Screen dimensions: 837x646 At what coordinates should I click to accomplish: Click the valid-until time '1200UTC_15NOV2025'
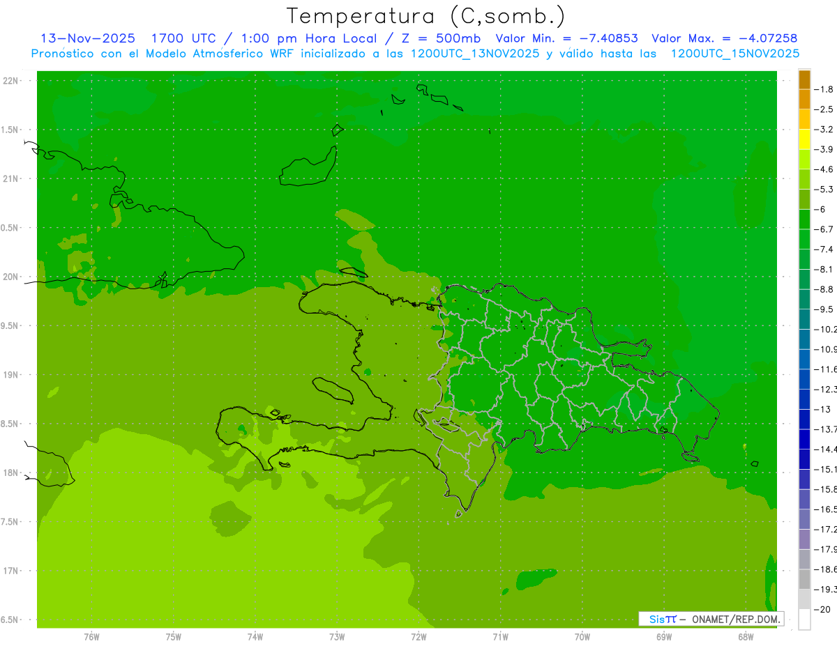(735, 54)
